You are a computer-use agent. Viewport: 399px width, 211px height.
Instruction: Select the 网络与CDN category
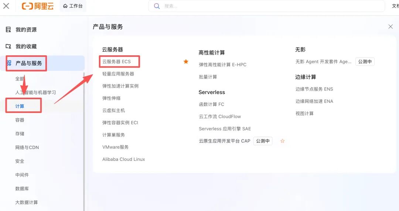click(x=27, y=147)
